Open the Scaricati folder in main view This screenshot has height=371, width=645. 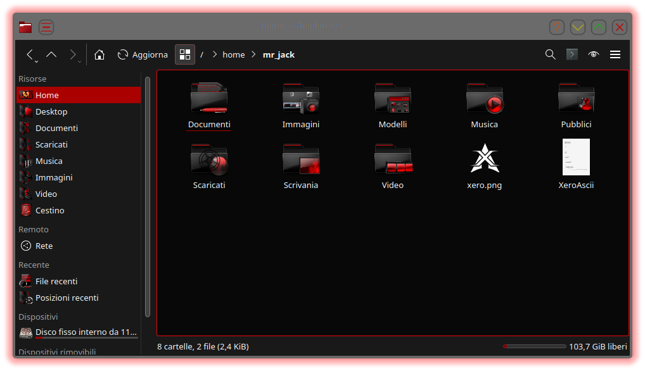coord(209,159)
